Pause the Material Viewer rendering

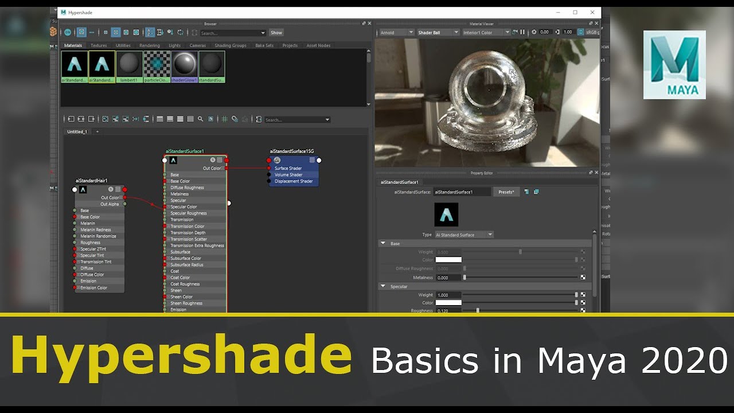(522, 33)
